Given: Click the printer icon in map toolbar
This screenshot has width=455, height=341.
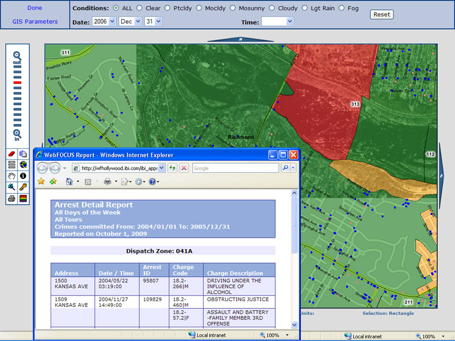Looking at the screenshot, I should 12,198.
